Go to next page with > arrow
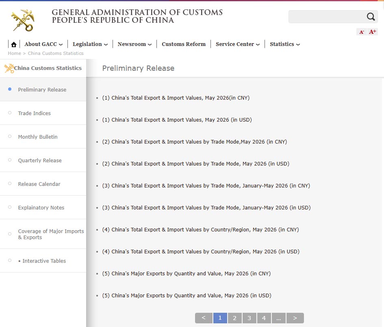Image resolution: width=384 pixels, height=327 pixels. (x=295, y=318)
